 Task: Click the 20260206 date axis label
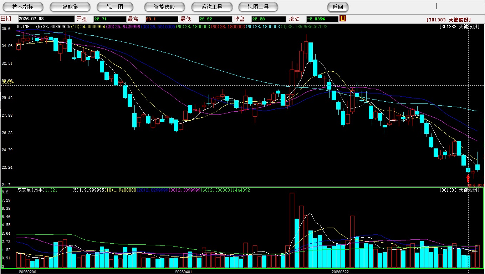(27, 272)
